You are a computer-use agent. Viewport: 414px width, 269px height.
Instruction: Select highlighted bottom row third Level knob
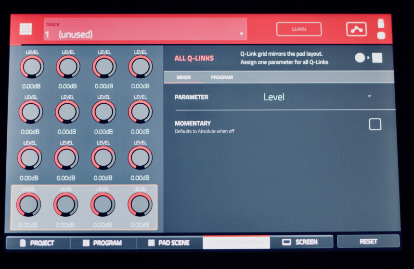point(103,205)
